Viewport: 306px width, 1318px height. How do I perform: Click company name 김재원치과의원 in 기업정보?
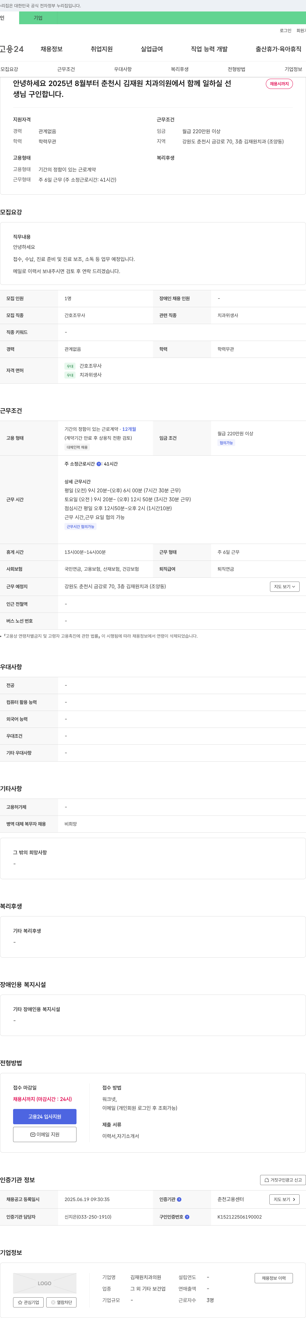(146, 1277)
